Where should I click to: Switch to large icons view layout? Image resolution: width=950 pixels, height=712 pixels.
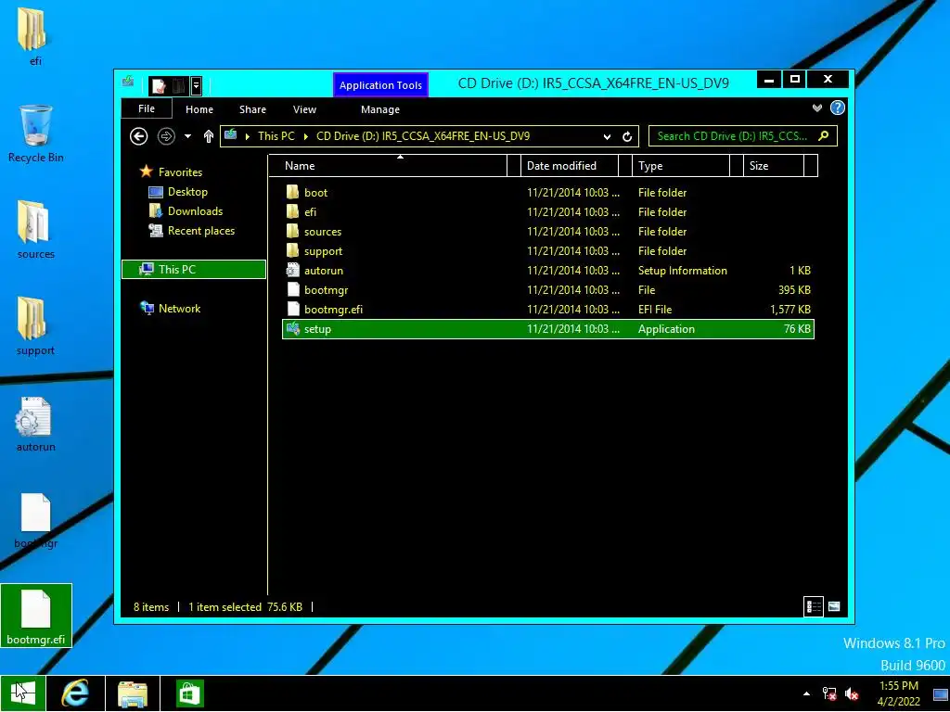[834, 606]
